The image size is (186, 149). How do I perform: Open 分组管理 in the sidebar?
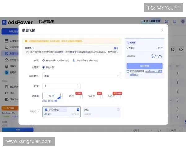(x=12, y=47)
